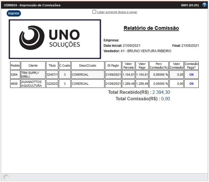Click título 32457/1 cell

coord(52,75)
